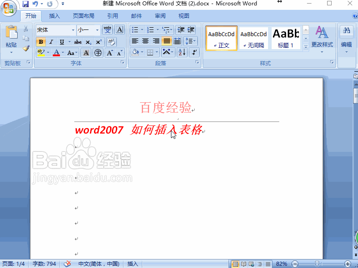Viewport: 358px width, 268px height.
Task: Expand the styles gallery more arrow
Action: [306, 47]
